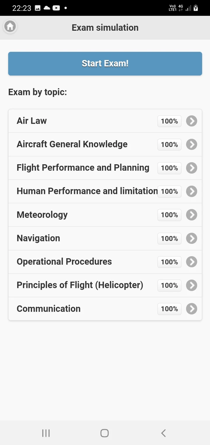Click the Human Performance row chevron
This screenshot has width=210, height=445.
point(192,191)
